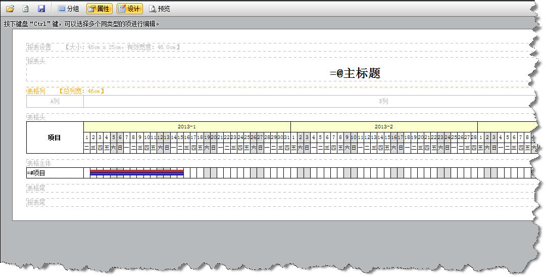Open 预览 print preview
This screenshot has height=277, width=546.
160,9
